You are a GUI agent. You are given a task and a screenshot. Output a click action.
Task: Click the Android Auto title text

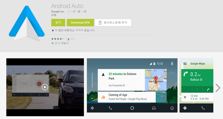point(67,6)
